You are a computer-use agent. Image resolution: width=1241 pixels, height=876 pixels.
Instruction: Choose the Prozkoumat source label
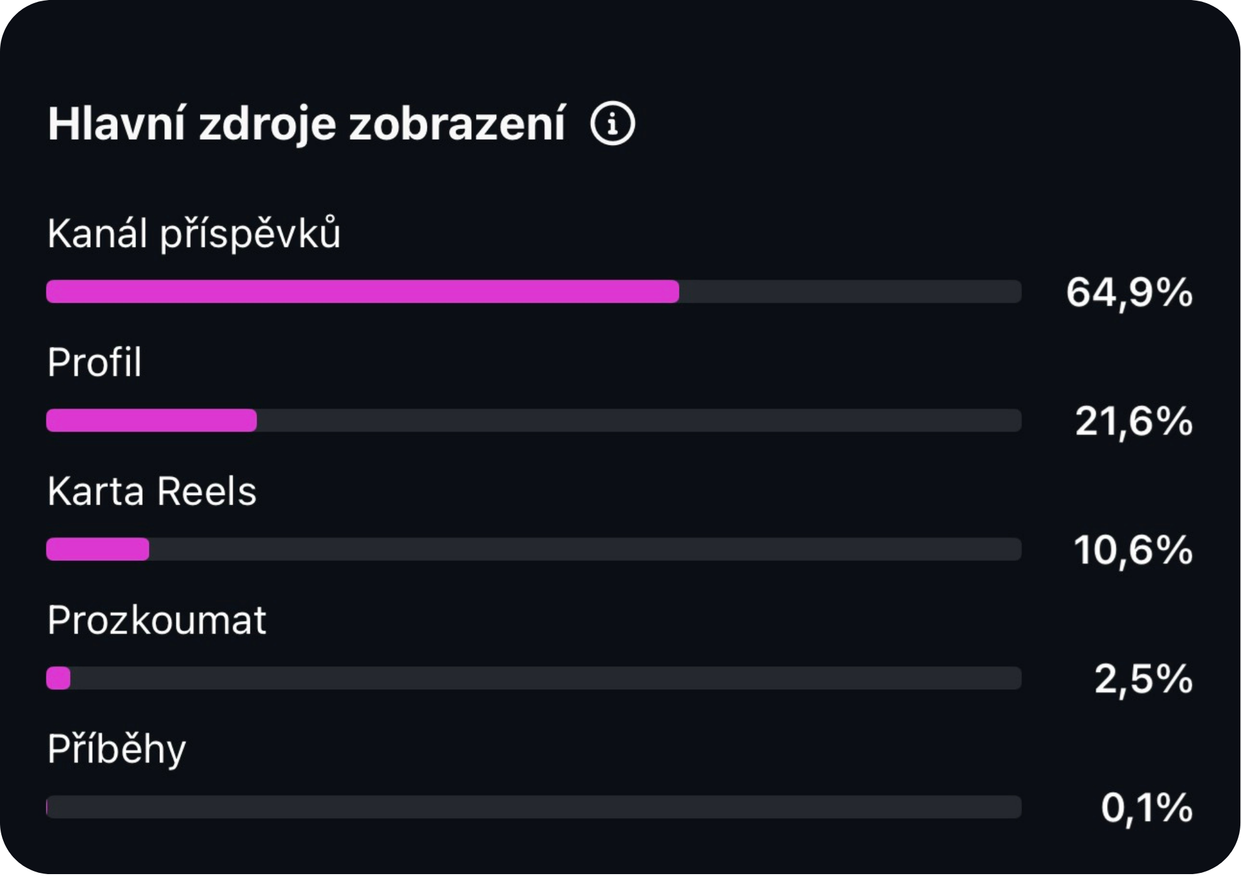point(157,620)
